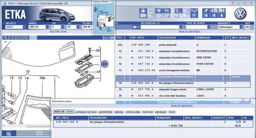Select row 18 part 1J6 943 021 B
Screen dimensions: 256x138
pos(183,84)
